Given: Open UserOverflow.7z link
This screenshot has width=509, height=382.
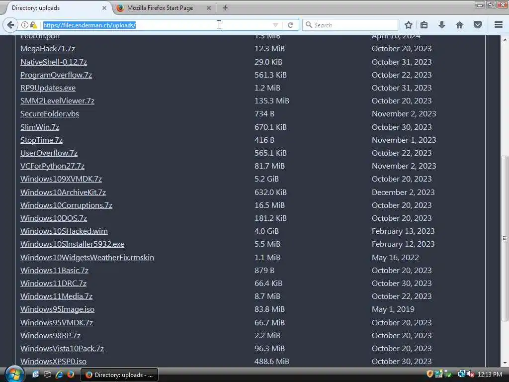Looking at the screenshot, I should tap(49, 153).
